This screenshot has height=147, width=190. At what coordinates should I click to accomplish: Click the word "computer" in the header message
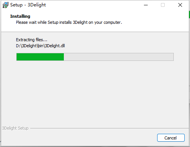[112, 22]
